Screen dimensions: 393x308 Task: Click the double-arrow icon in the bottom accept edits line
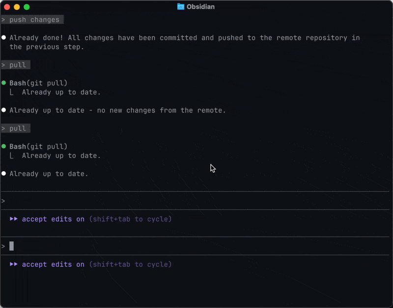[x=14, y=264]
